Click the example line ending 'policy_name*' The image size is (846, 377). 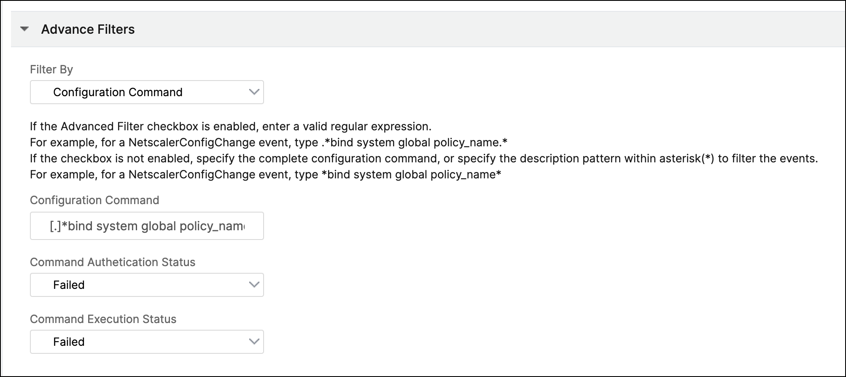266,175
